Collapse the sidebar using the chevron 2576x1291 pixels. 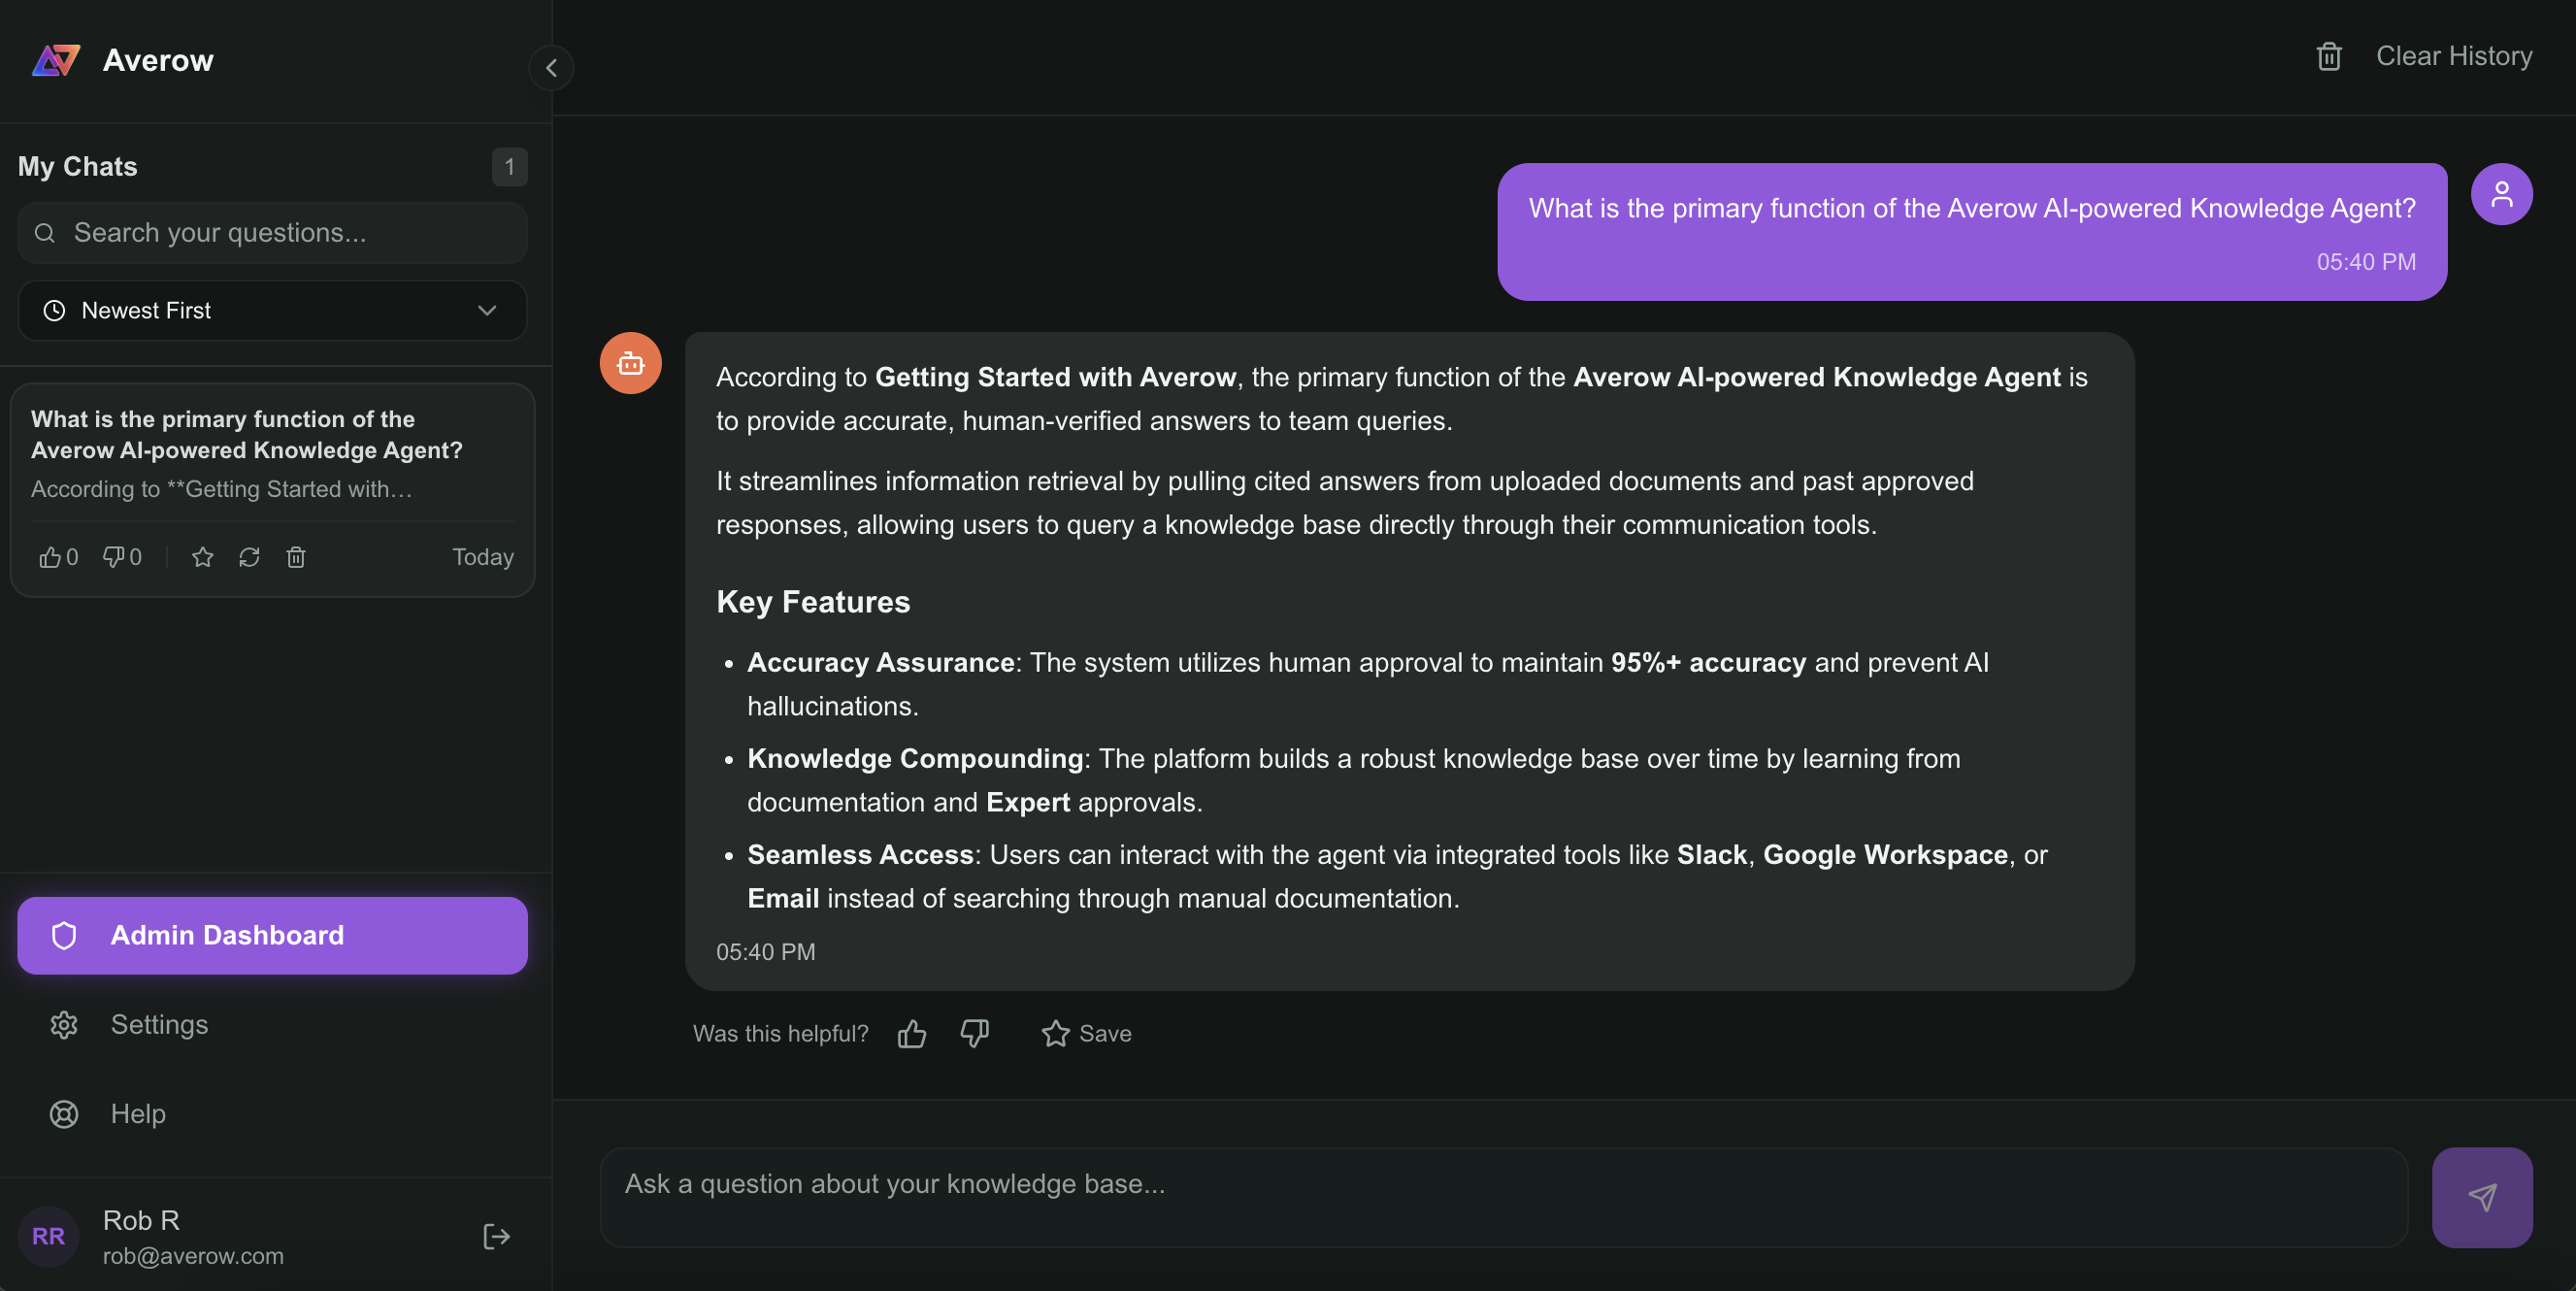[x=551, y=68]
